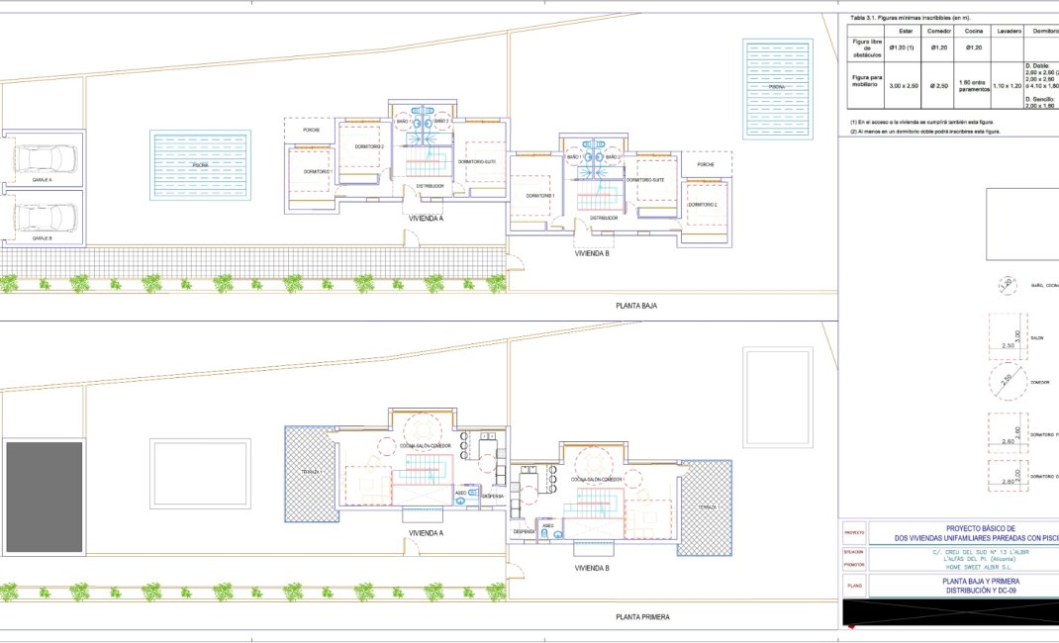1059x643 pixels.
Task: Select VIVIENDA A label in ground floor plan
Action: coord(427,219)
